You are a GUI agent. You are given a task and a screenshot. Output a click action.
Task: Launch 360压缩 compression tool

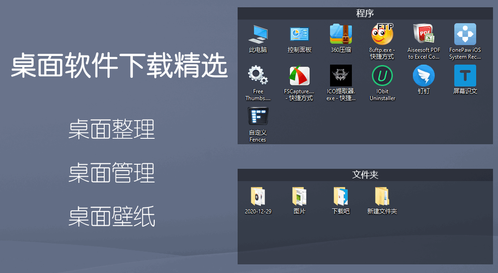tap(340, 34)
